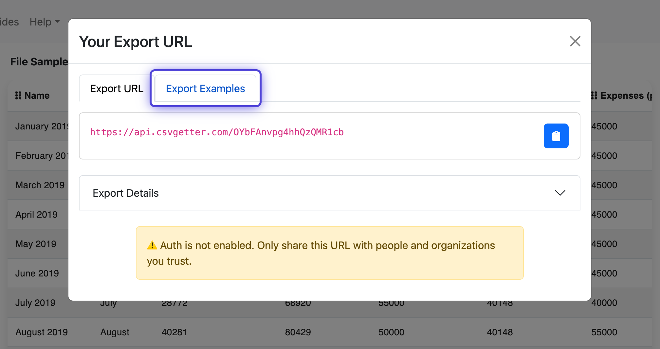Select the March 2019 row name
This screenshot has height=349, width=660.
[x=40, y=185]
